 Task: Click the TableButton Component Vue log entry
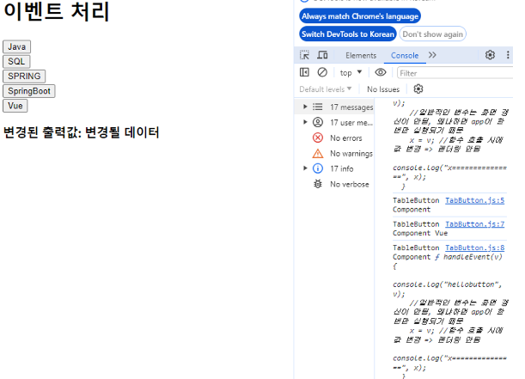tap(449, 229)
